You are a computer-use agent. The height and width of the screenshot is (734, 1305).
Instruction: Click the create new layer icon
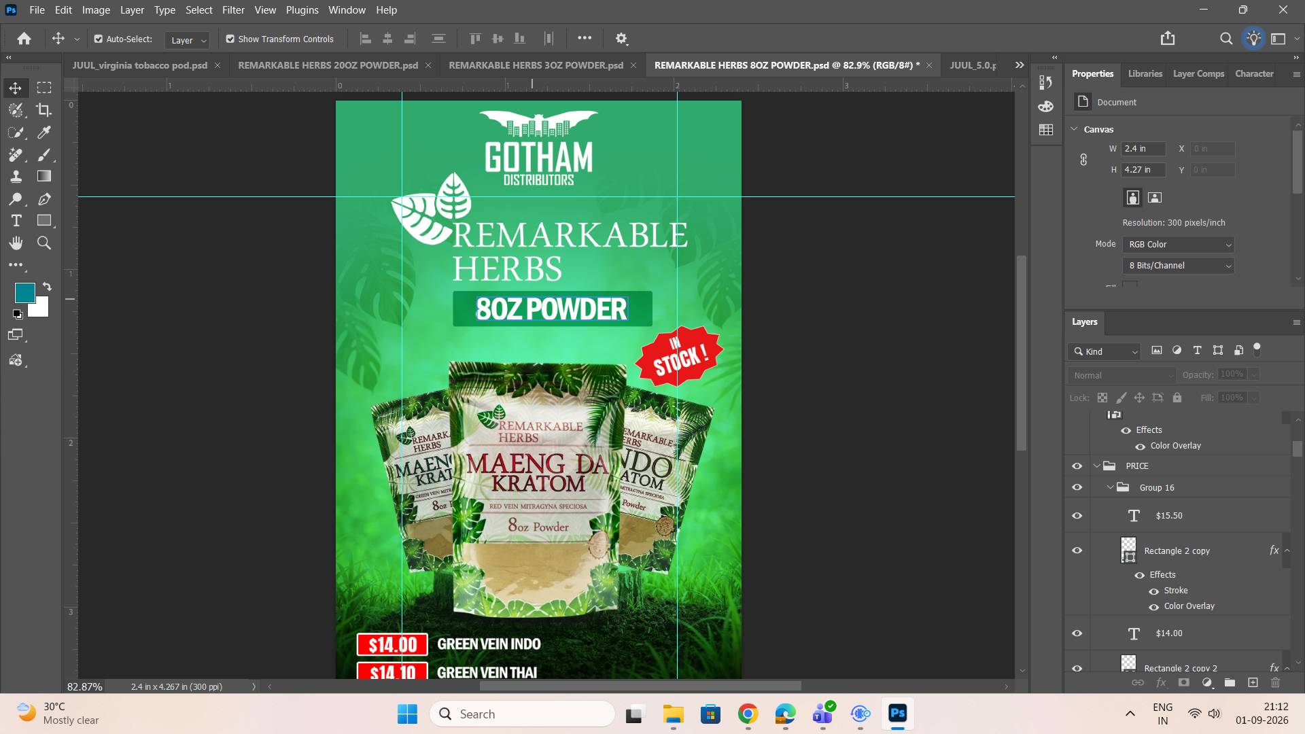[x=1253, y=682]
